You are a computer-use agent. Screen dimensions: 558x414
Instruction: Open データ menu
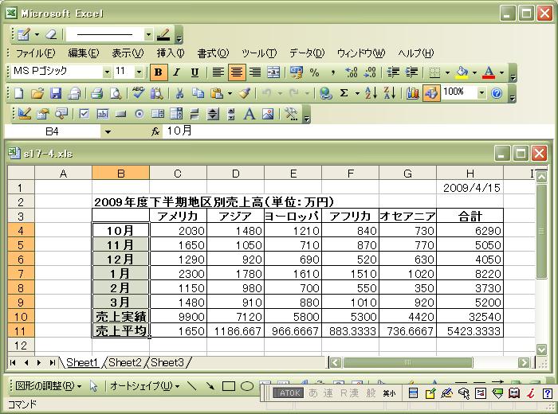click(307, 53)
